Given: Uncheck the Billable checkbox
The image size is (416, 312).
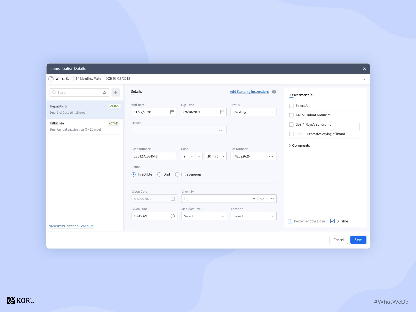Looking at the screenshot, I should [332, 221].
